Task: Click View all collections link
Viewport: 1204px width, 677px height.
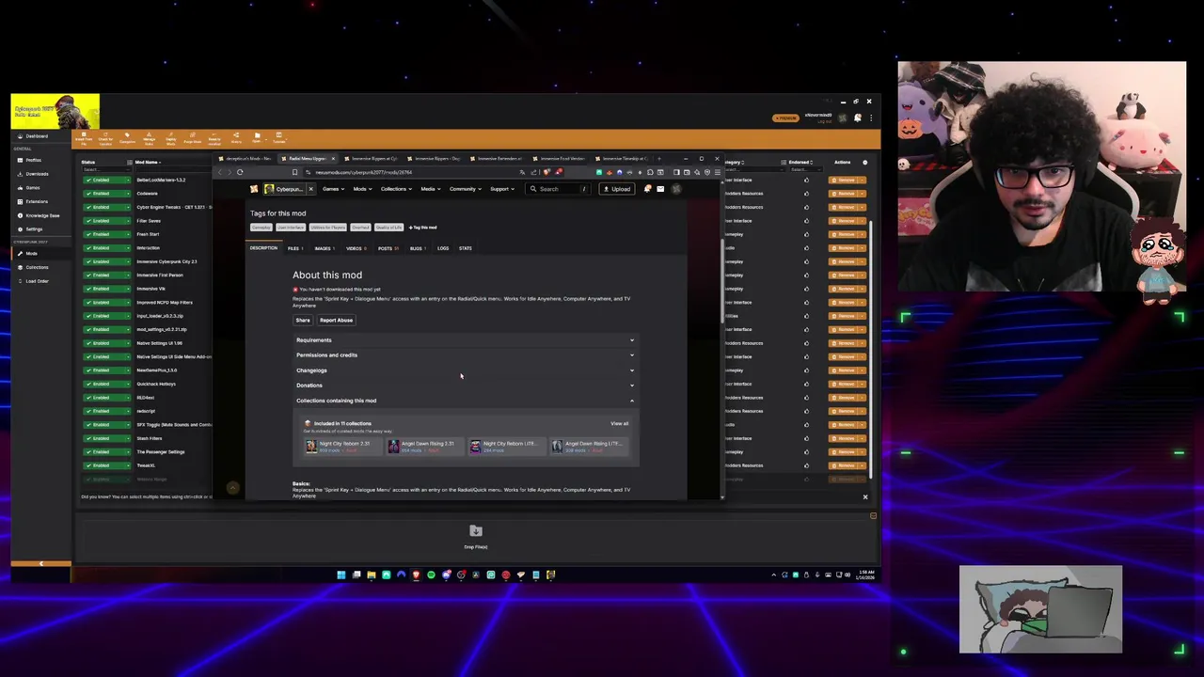Action: 619,424
